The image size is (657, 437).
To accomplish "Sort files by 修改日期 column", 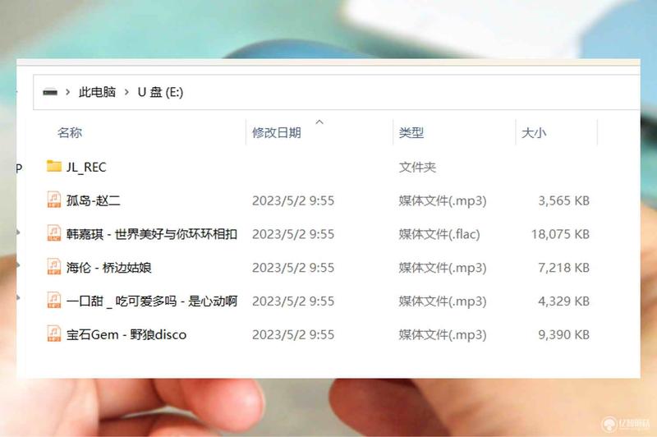I will [276, 133].
